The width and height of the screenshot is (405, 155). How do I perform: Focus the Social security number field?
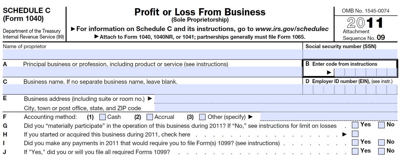(350, 54)
